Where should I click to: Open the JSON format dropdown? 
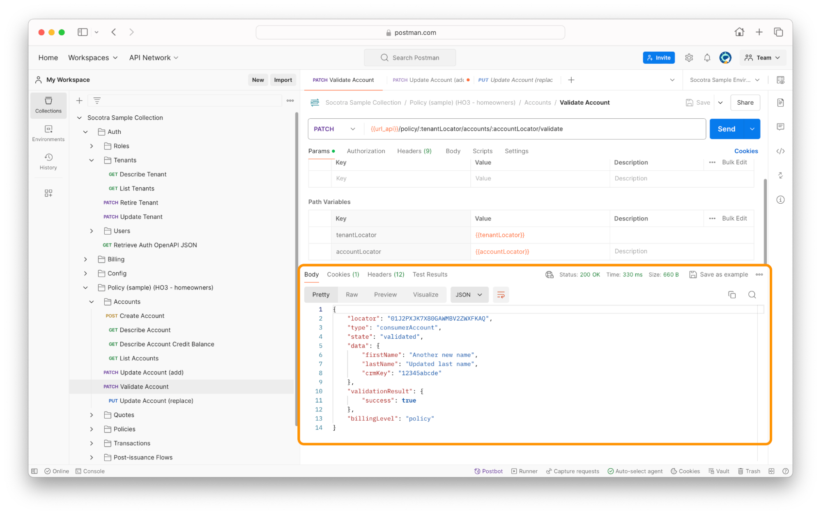[x=469, y=294]
